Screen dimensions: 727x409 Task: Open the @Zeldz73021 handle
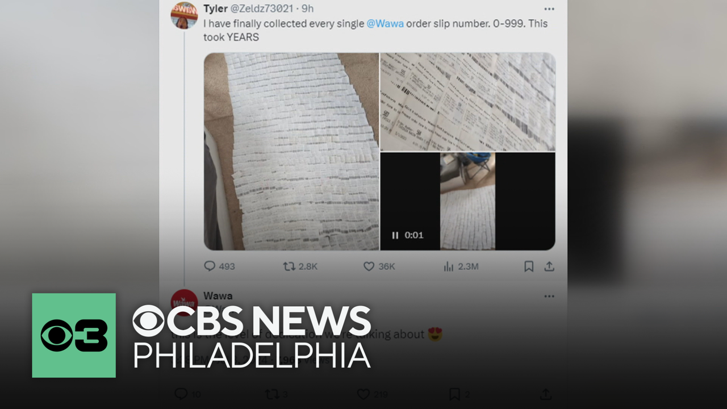coord(262,9)
